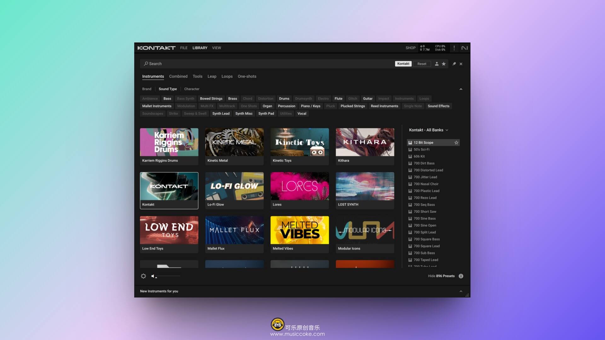Toggle the Bass sound type tag

167,99
